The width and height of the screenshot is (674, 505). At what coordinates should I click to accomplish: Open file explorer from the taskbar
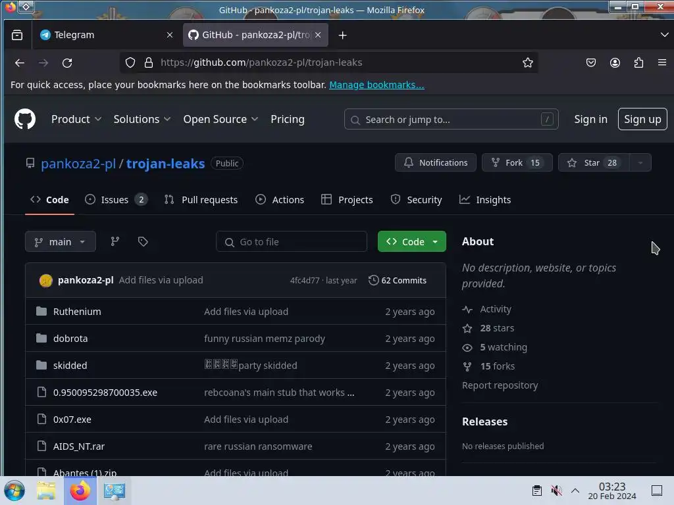pos(46,491)
